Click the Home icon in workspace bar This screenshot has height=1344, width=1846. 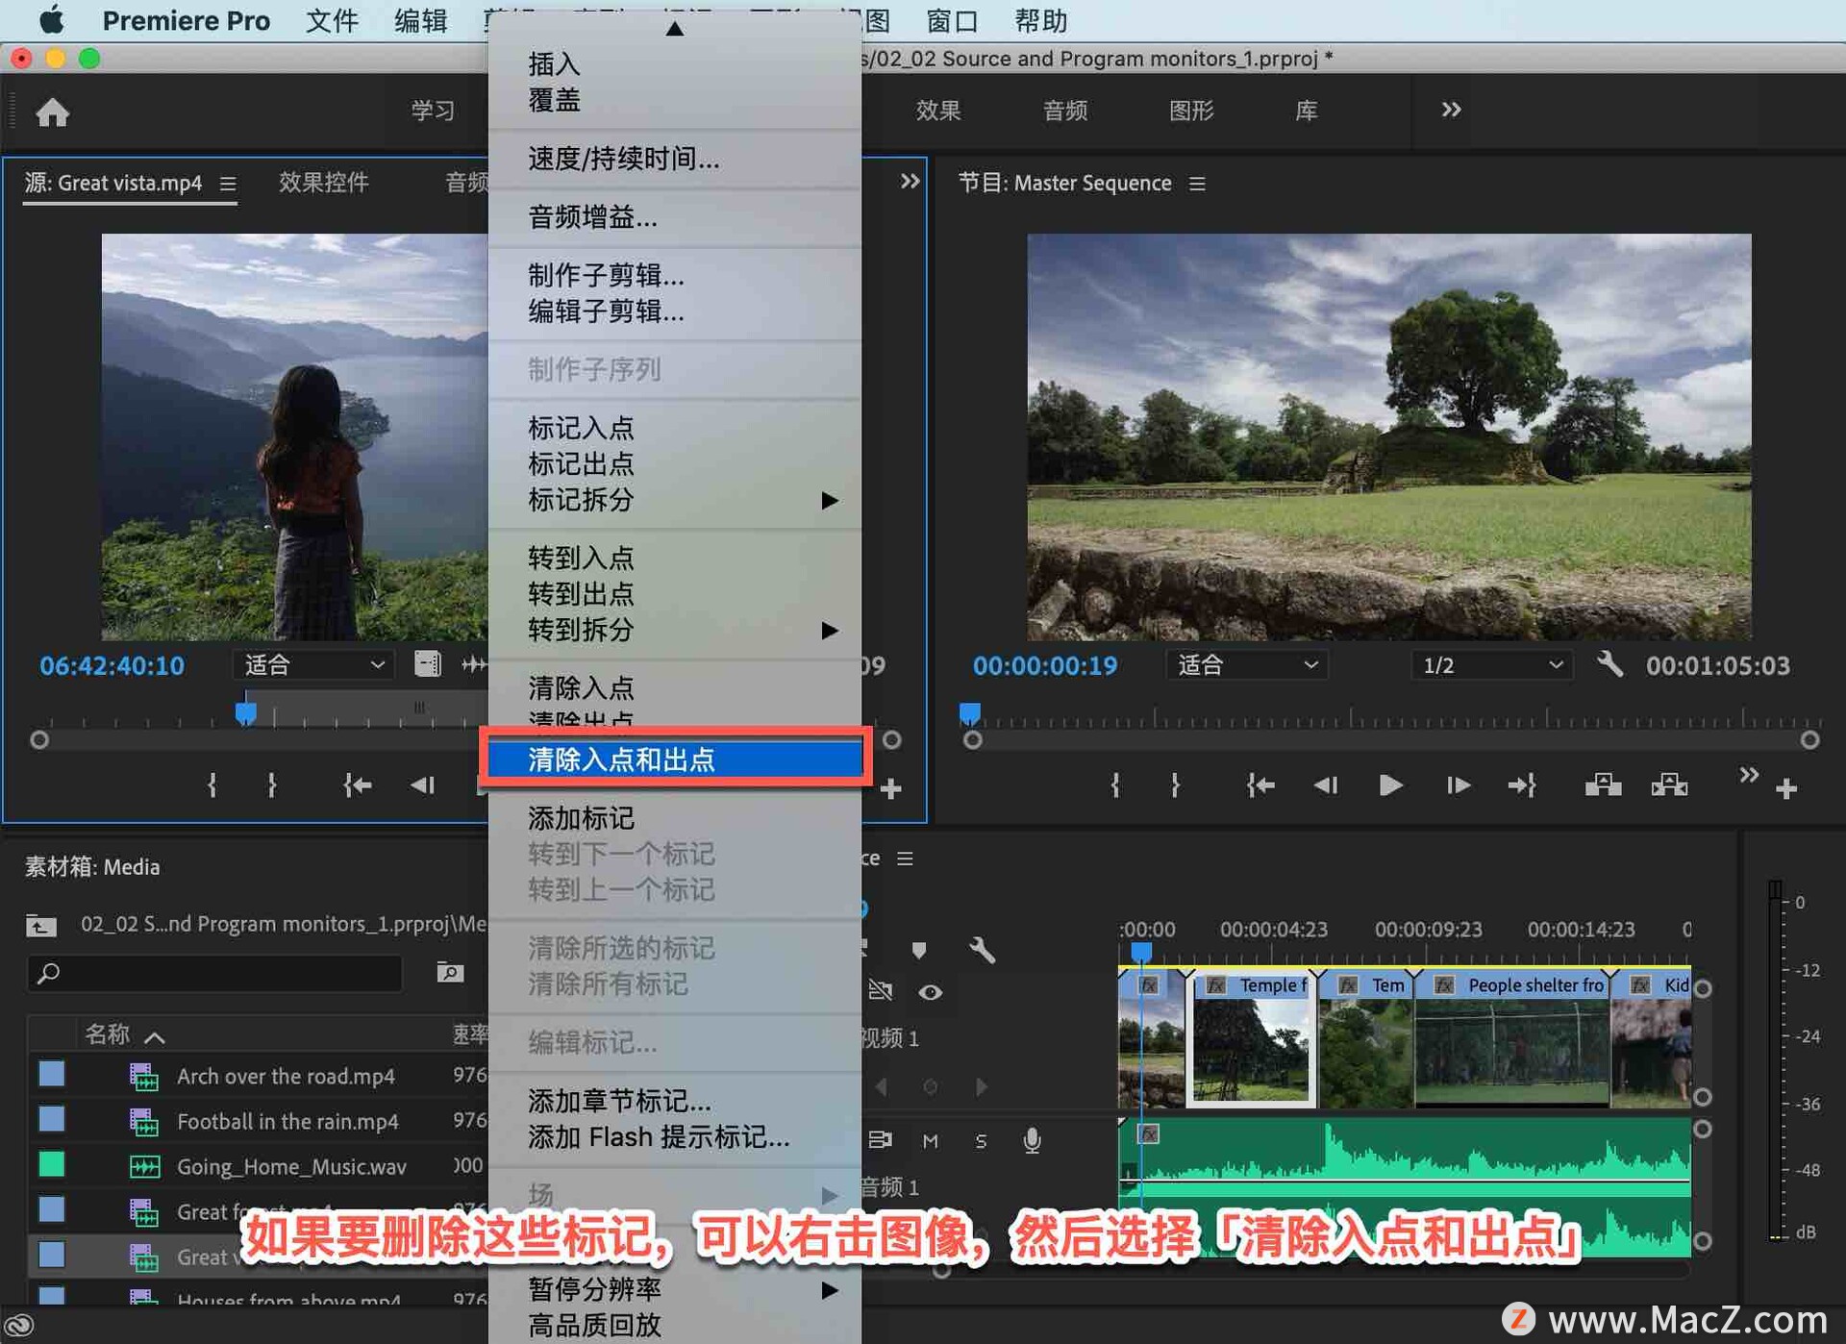(52, 112)
